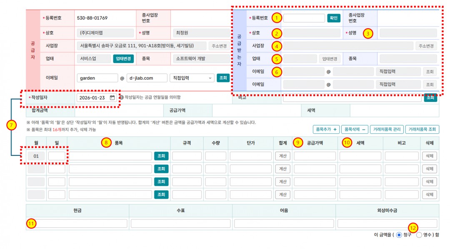450x249 pixels.
Task: Click the 품목삭제 minus button
Action: tap(355, 129)
